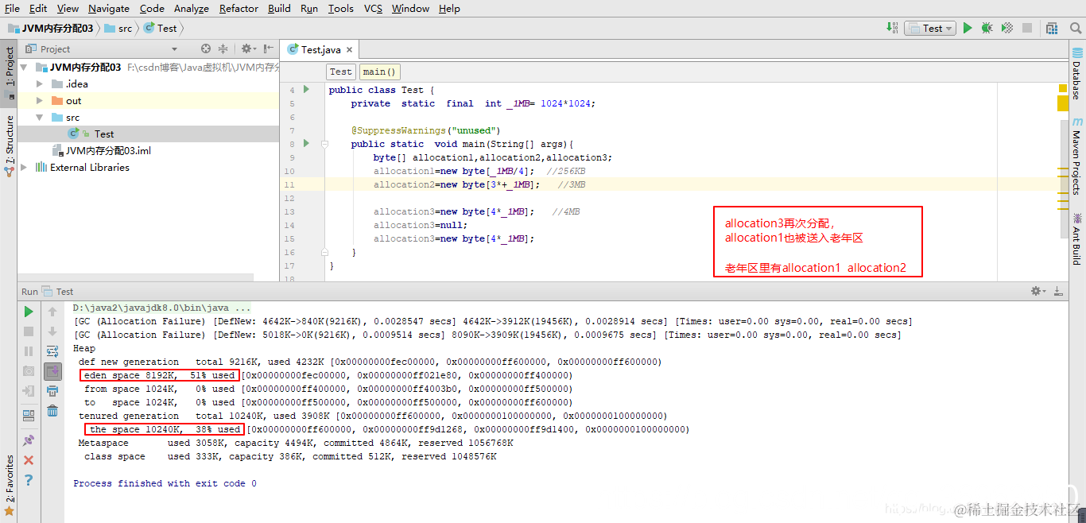1086x523 pixels.
Task: Print the console output
Action: [x=52, y=391]
